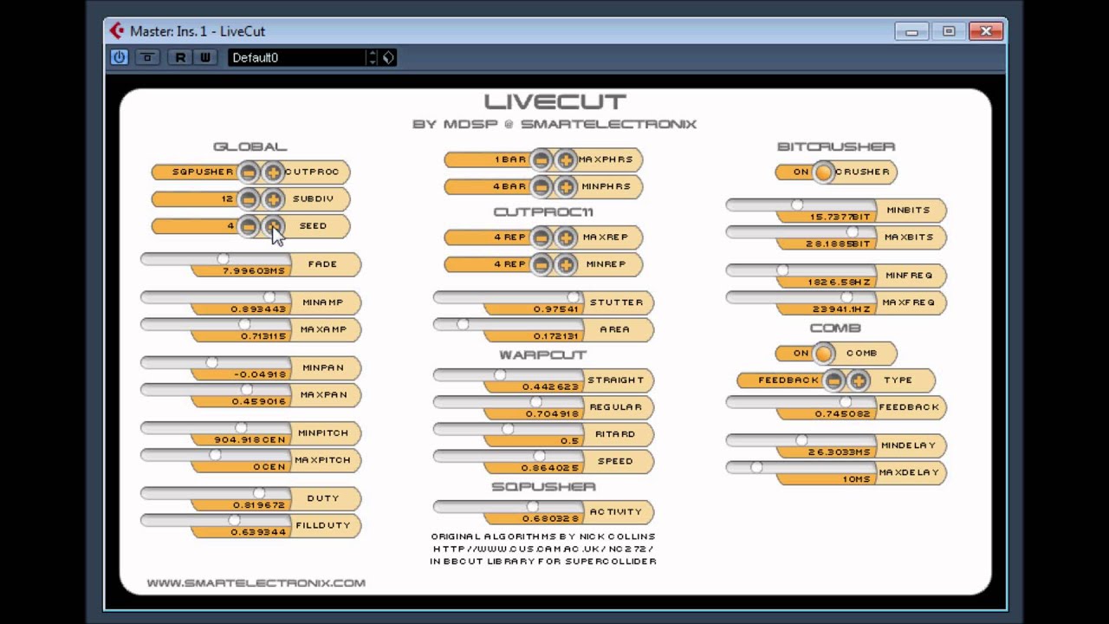Click the plus button for CUTPROC
The image size is (1109, 624).
tap(273, 172)
